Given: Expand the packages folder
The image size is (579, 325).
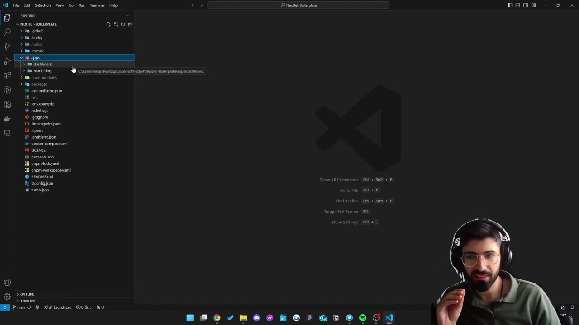Looking at the screenshot, I should tap(75, 84).
